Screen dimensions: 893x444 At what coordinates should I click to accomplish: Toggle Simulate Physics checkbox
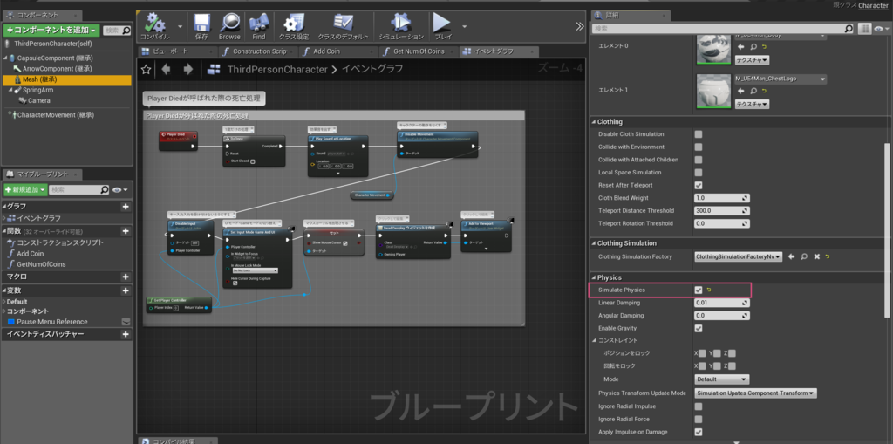[x=699, y=290]
